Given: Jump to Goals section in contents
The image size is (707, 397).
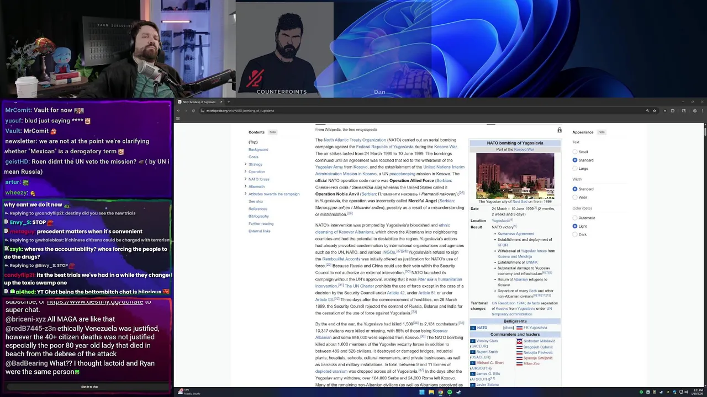Looking at the screenshot, I should (253, 157).
